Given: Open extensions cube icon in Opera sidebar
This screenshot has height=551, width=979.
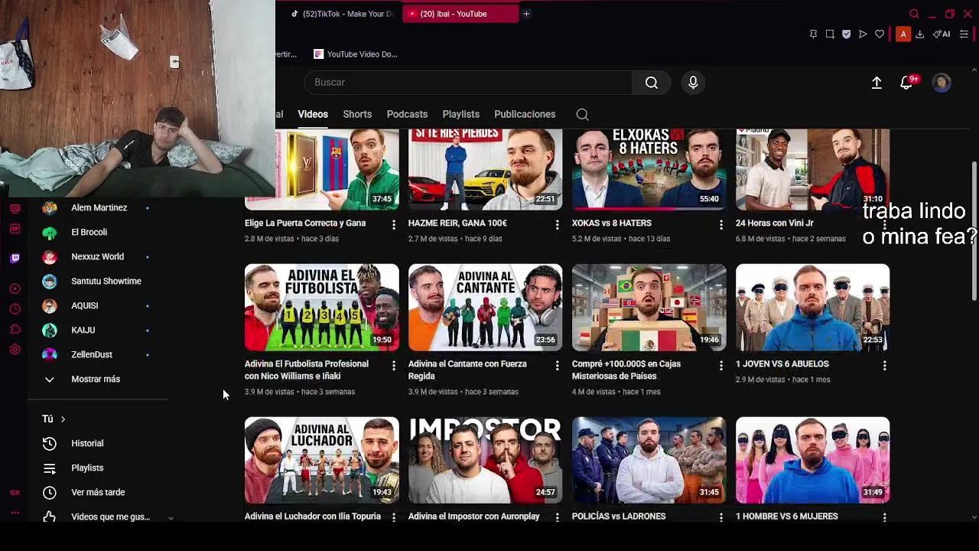Looking at the screenshot, I should pos(15,329).
